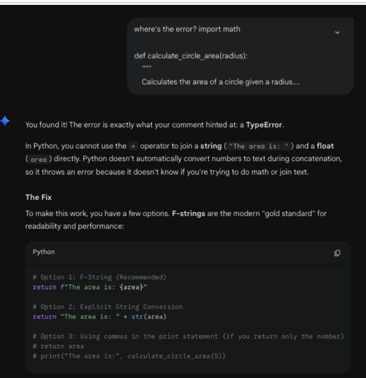Image resolution: width=366 pixels, height=378 pixels.
Task: Copy the Python code block
Action: point(337,253)
